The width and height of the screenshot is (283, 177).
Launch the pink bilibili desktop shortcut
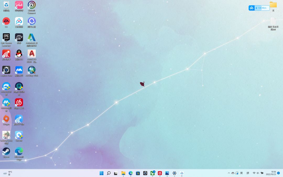tap(19, 6)
